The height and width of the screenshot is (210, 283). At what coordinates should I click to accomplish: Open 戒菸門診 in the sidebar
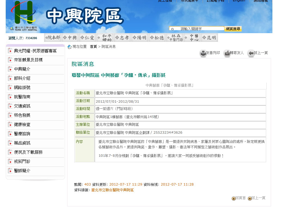(22, 162)
